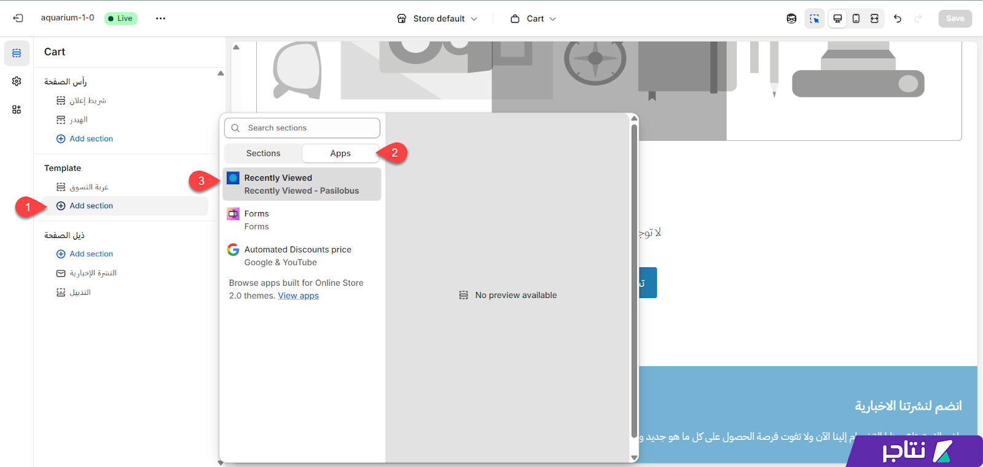The height and width of the screenshot is (467, 983).
Task: Add section under the footer group
Action: 85,254
